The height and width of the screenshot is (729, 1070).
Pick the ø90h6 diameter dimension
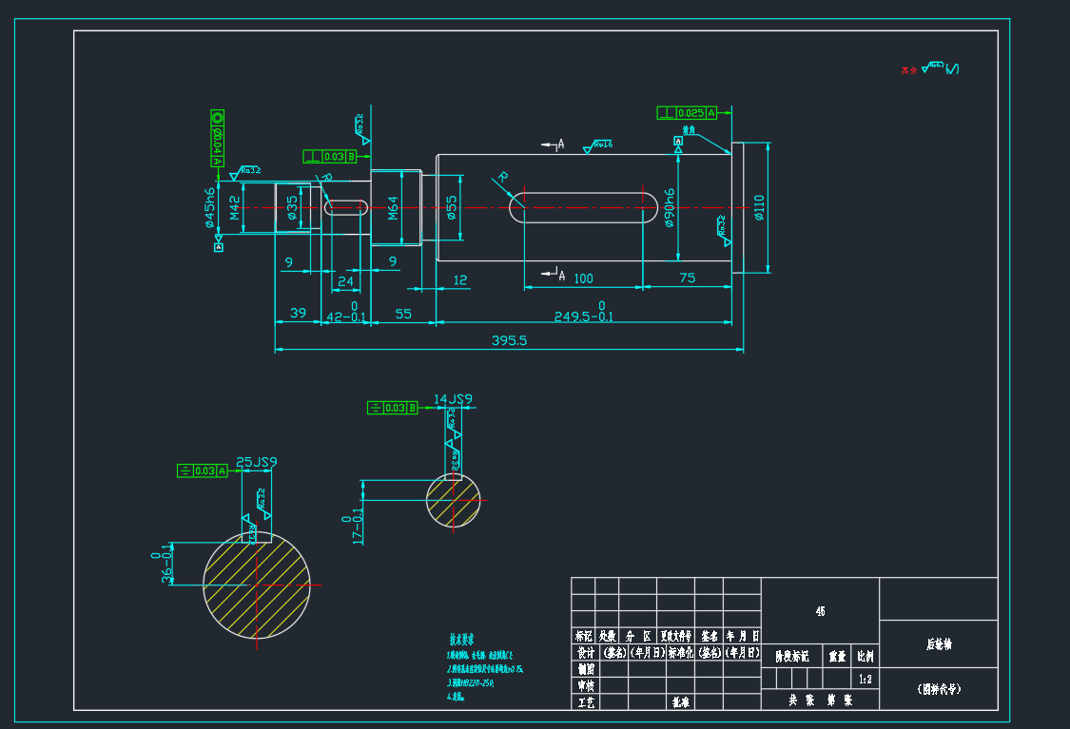(x=670, y=207)
